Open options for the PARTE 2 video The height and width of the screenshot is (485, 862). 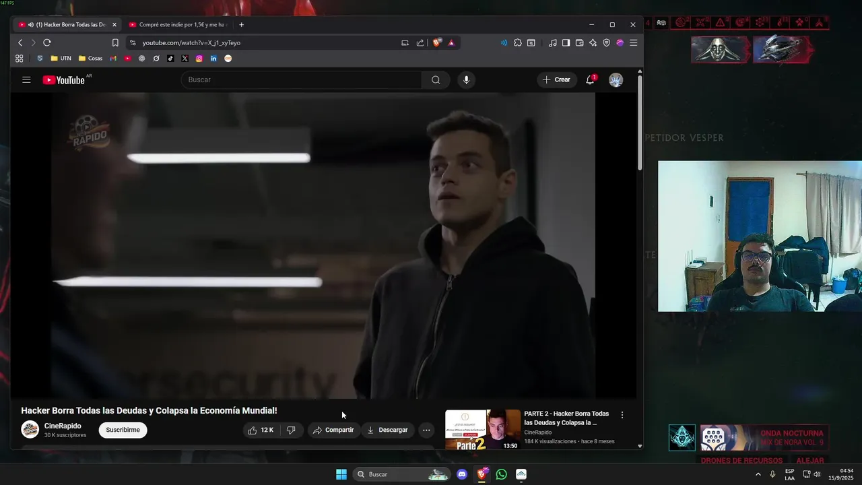[622, 415]
